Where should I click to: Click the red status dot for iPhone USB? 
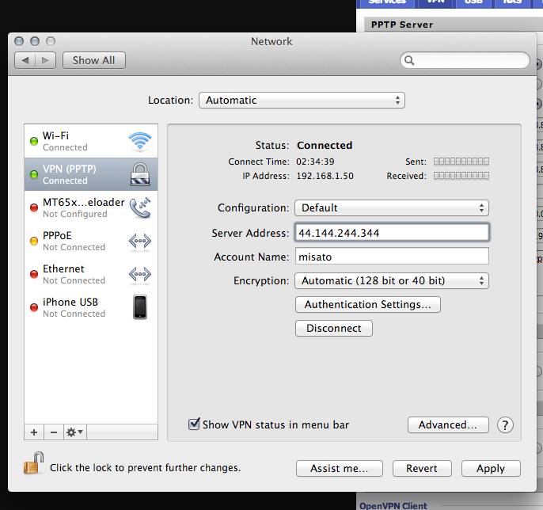(x=34, y=307)
